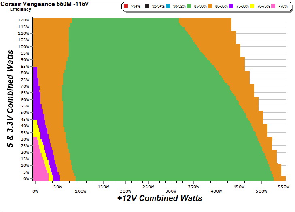
Task: Click the '>94%' legend label text
Action: [x=136, y=7]
